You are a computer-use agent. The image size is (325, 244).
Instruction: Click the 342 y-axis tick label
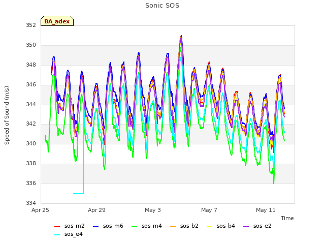coord(31,124)
